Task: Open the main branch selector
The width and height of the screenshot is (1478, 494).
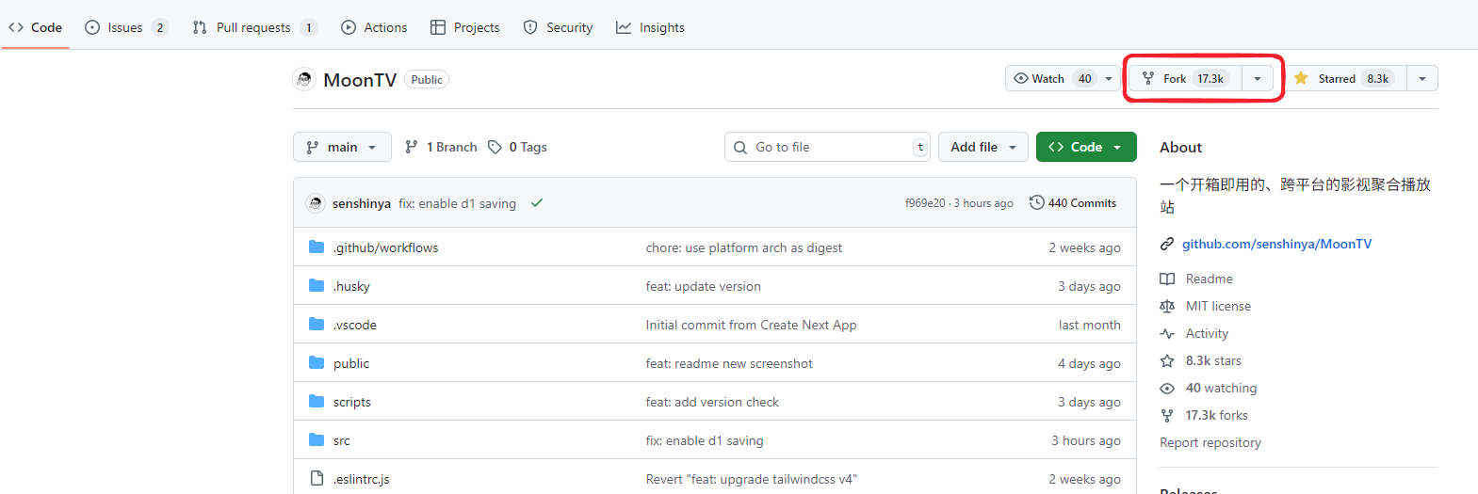Action: (342, 147)
